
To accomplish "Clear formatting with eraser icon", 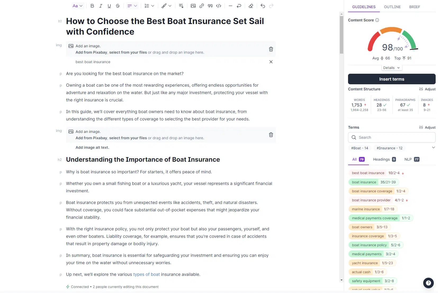I will [x=251, y=6].
